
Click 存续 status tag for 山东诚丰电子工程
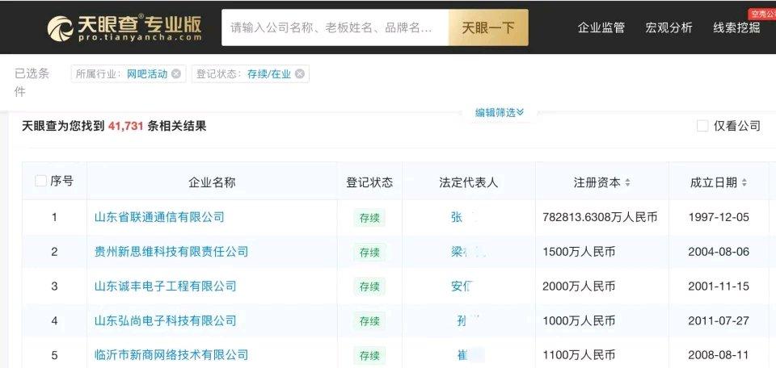(369, 286)
